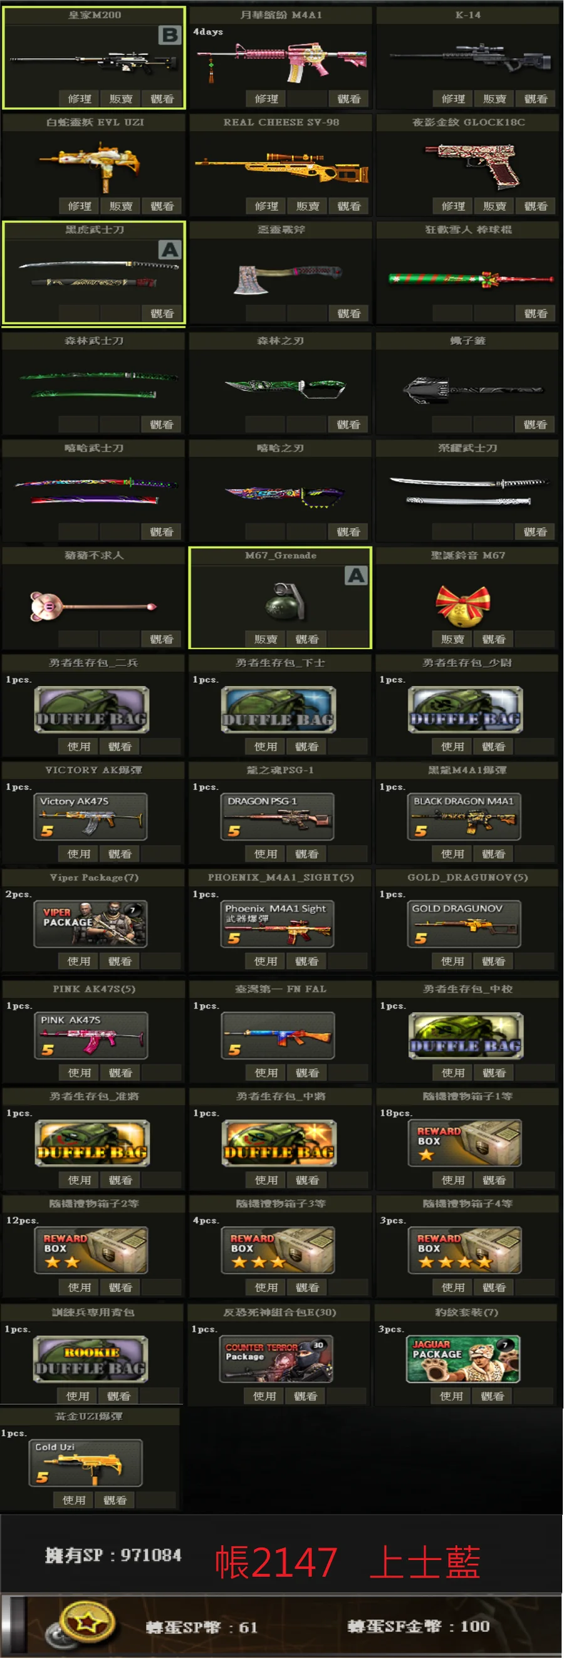
Task: Click the Jaguar Package icon
Action: 463,1359
